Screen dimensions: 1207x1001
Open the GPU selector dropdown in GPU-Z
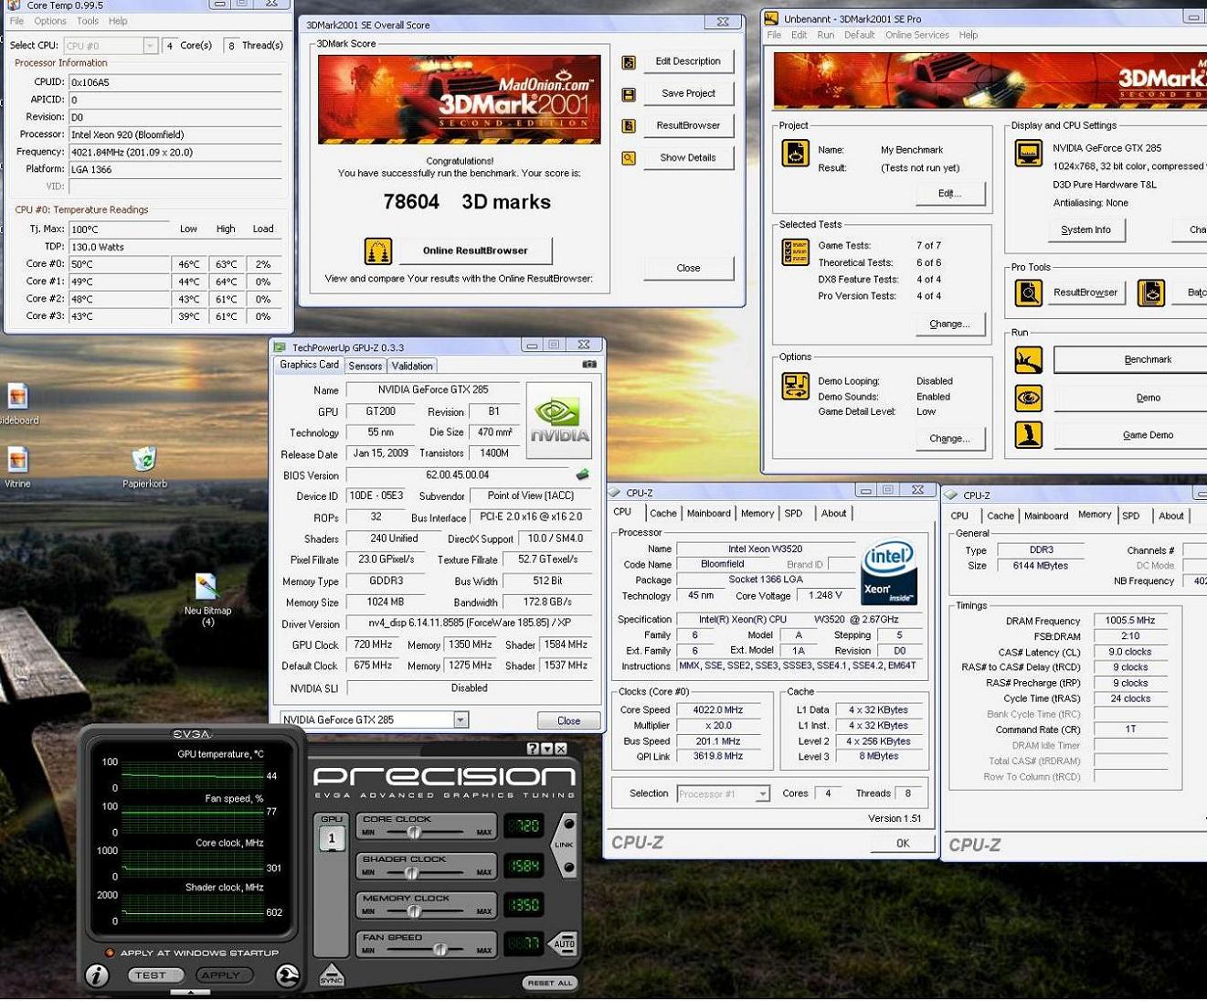click(461, 719)
